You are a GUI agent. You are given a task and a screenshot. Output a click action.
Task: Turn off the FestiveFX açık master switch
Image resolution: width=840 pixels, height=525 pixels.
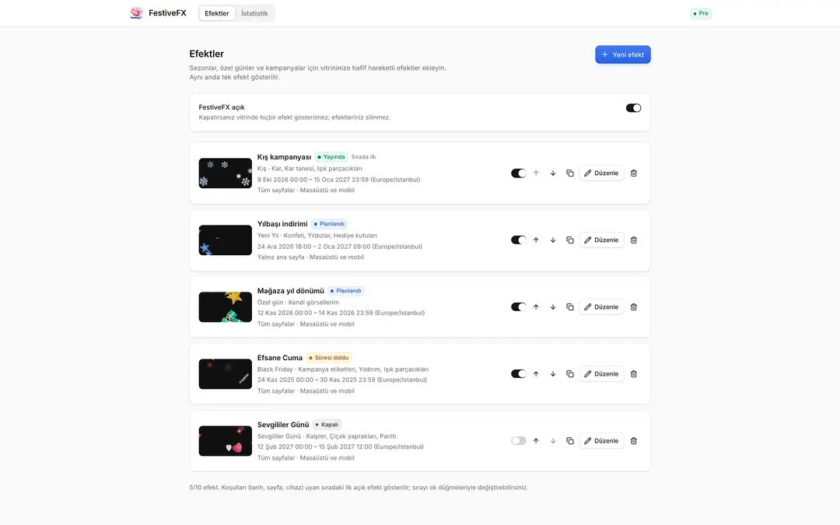(x=633, y=107)
